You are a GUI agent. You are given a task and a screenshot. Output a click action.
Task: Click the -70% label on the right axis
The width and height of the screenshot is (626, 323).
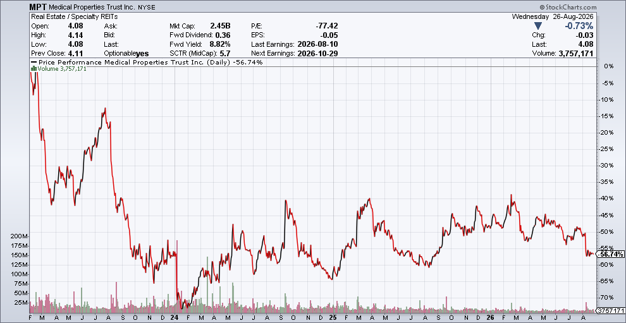(607, 298)
